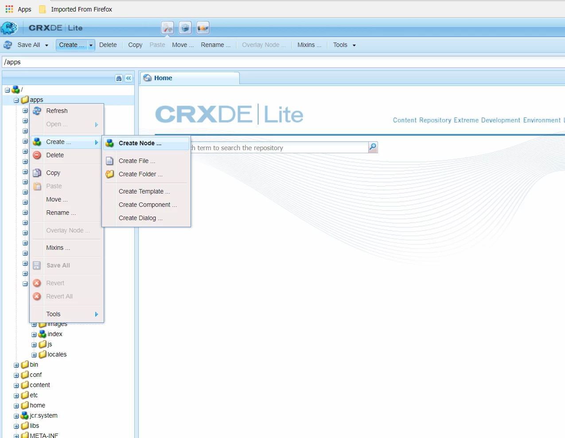Open Tools toolbar dropdown arrow
Image resolution: width=565 pixels, height=438 pixels.
[354, 45]
